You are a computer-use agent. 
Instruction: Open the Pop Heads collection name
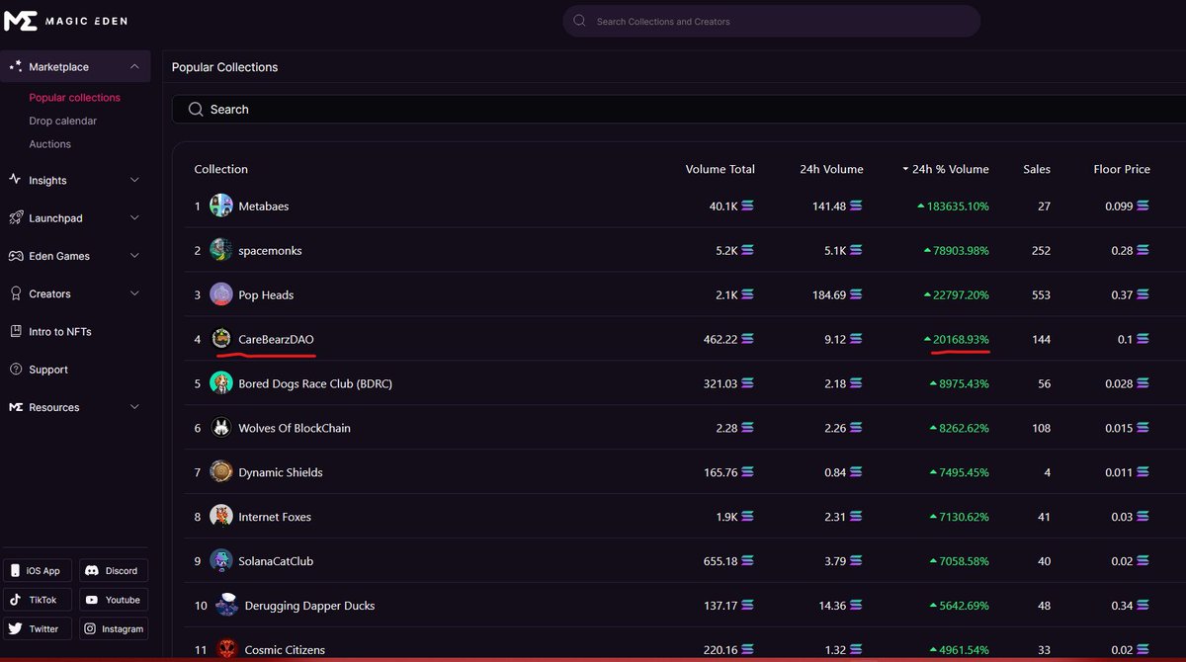266,294
